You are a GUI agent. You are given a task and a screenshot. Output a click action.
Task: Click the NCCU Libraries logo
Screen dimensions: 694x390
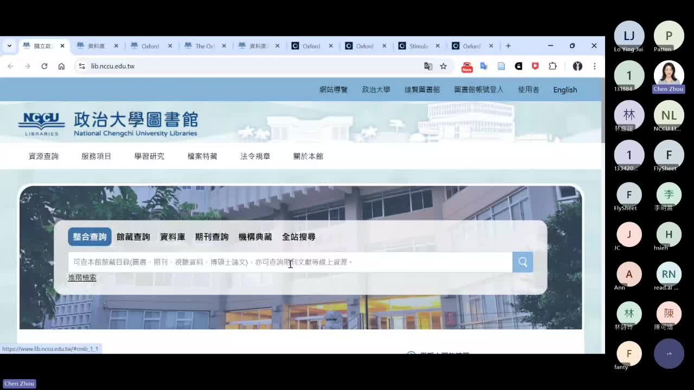[41, 123]
